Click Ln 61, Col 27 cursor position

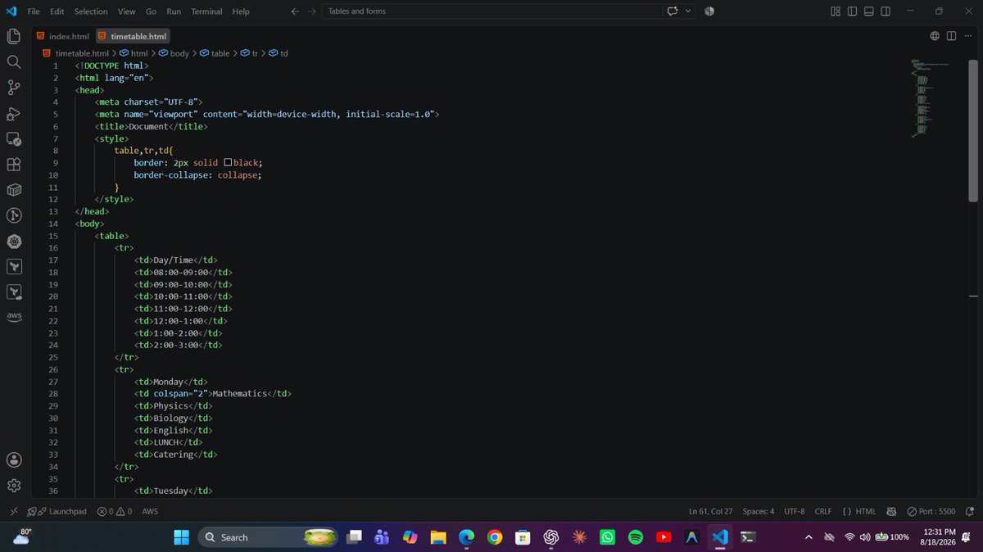click(x=711, y=511)
